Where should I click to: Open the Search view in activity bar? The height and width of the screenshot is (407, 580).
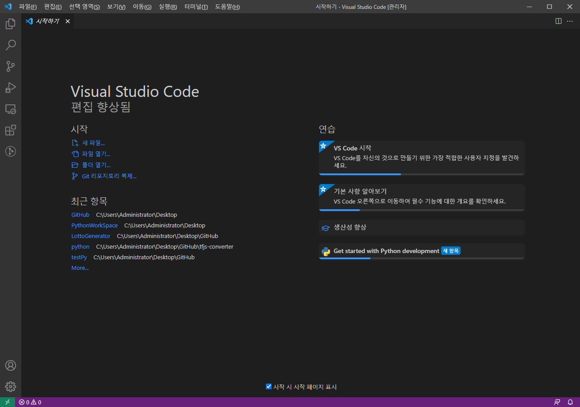click(x=11, y=45)
